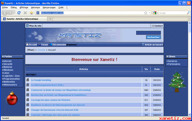Image resolution: width=192 pixels, height=121 pixels.
Task: Reload the page with the refresh icon
Action: (x=19, y=13)
